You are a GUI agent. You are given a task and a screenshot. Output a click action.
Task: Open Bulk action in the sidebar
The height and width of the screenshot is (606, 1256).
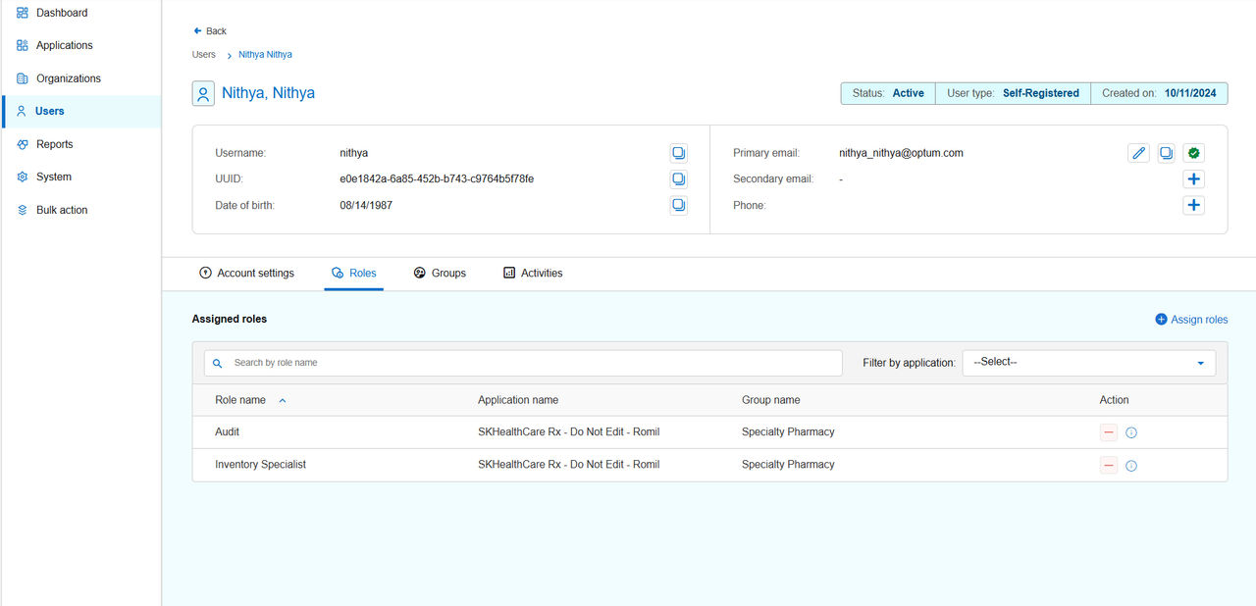click(x=62, y=210)
